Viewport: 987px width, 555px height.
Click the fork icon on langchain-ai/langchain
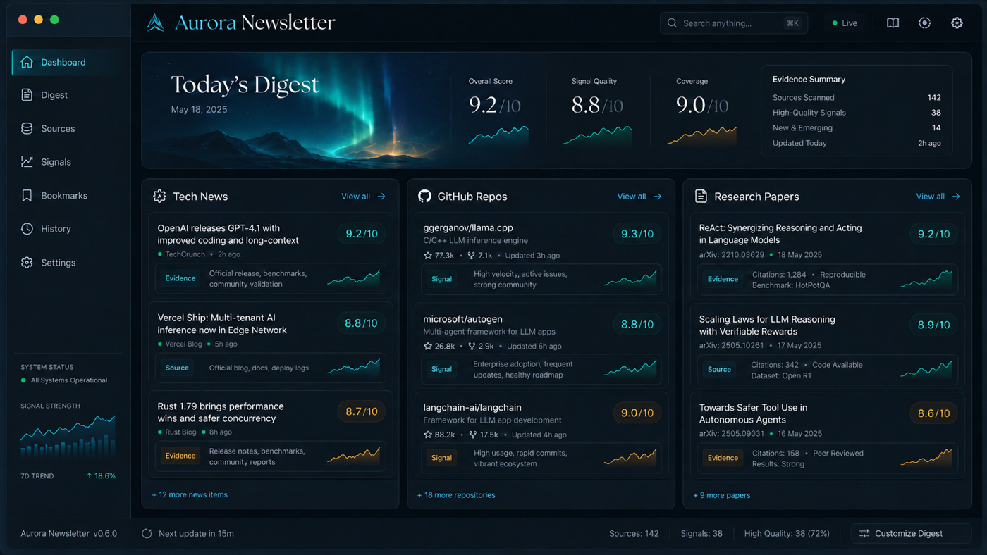[474, 435]
